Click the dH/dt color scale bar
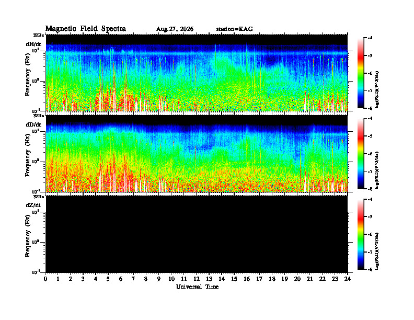The height and width of the screenshot is (320, 414). pyautogui.click(x=360, y=73)
